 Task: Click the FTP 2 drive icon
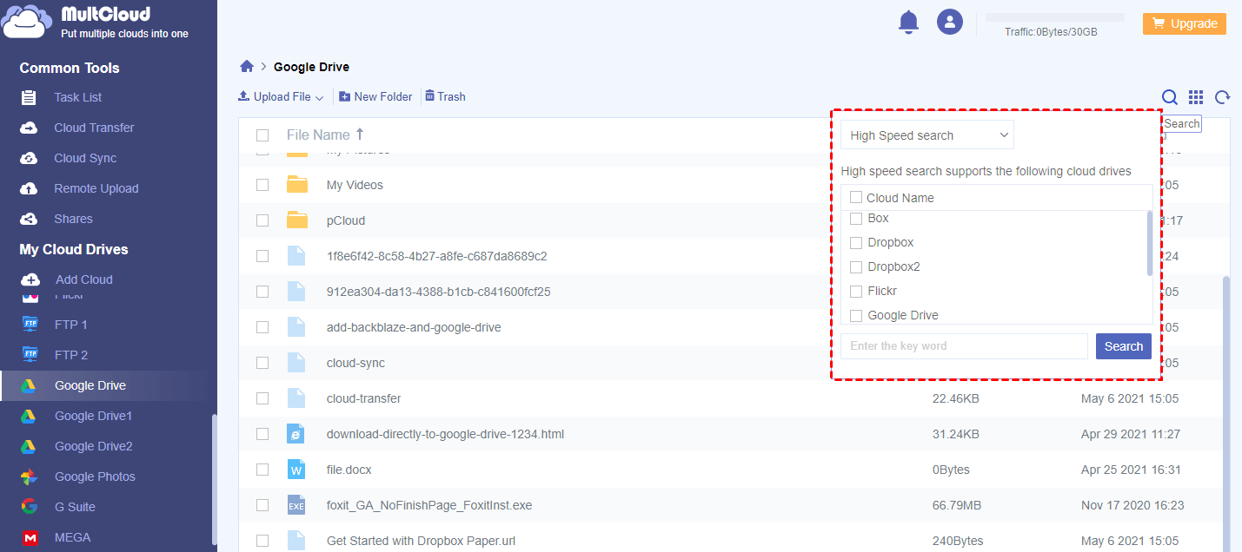(30, 355)
